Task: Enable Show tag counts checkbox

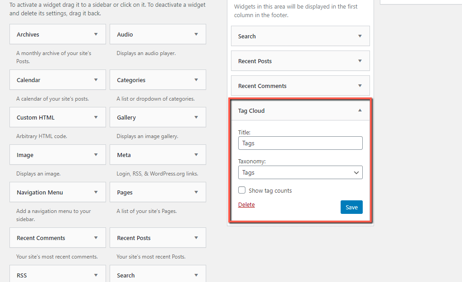Action: click(x=242, y=190)
